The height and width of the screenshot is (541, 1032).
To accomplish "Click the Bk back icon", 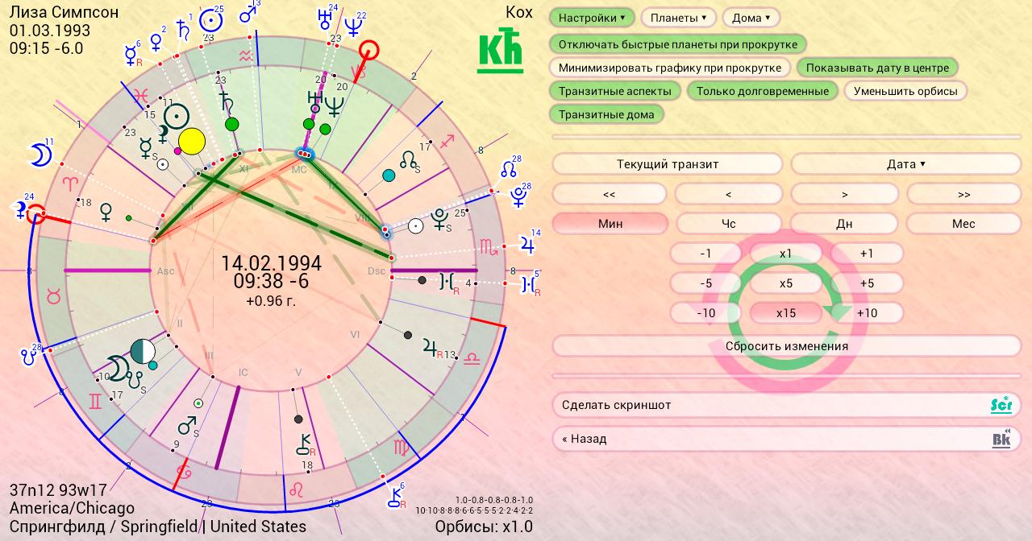I will [1001, 439].
